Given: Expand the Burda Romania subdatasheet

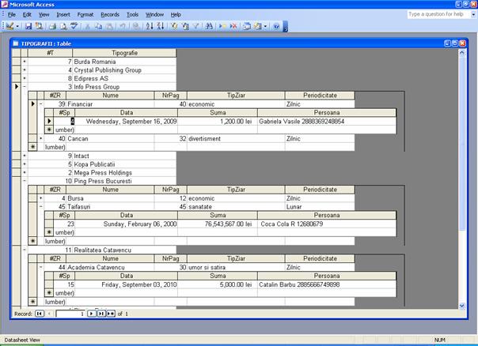Looking at the screenshot, I should click(24, 61).
